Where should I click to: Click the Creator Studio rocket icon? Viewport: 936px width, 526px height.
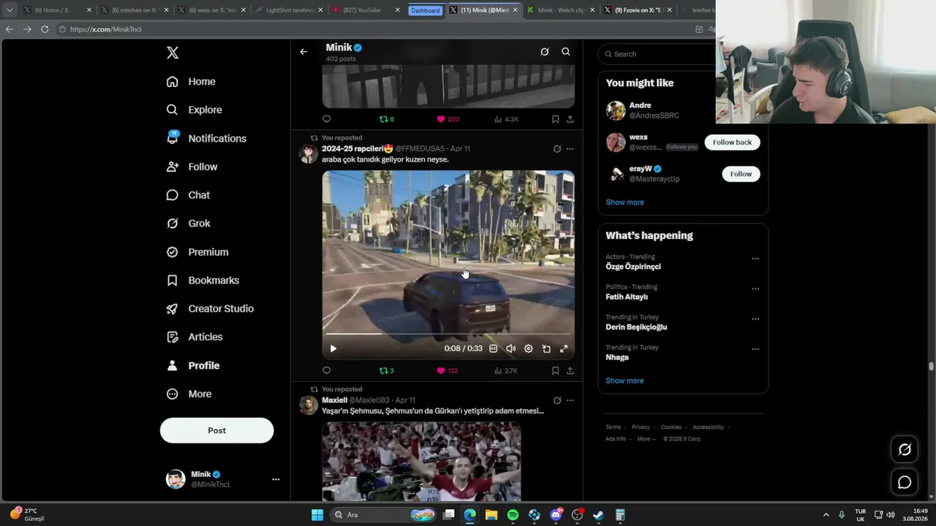click(x=173, y=309)
